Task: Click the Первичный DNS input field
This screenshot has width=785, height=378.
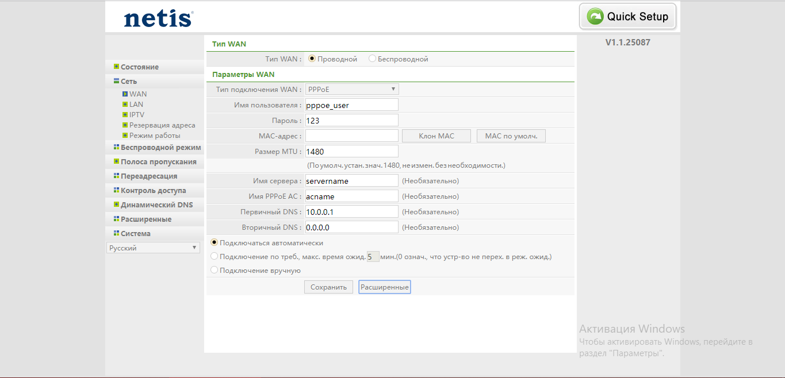Action: 352,211
